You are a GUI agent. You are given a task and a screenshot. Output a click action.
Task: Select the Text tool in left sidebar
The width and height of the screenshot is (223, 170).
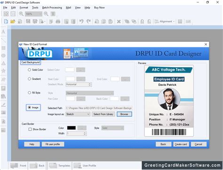point(3,32)
